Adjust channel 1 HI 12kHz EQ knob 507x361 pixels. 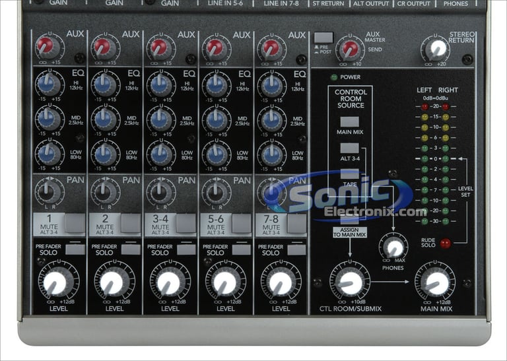[x=48, y=84]
